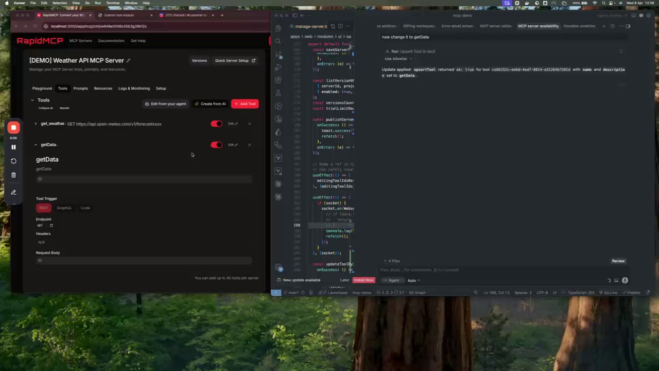Image resolution: width=659 pixels, height=371 pixels.
Task: Run the get_weather tool with the play icon
Action: pyautogui.click(x=250, y=124)
